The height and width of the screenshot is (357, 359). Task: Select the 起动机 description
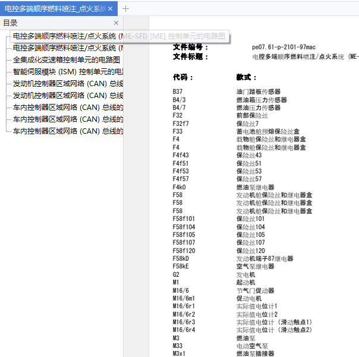[245, 282]
